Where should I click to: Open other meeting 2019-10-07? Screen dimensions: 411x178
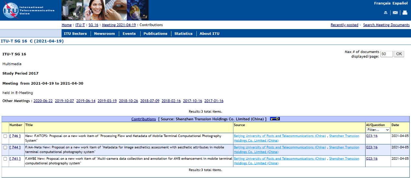tap(64, 101)
